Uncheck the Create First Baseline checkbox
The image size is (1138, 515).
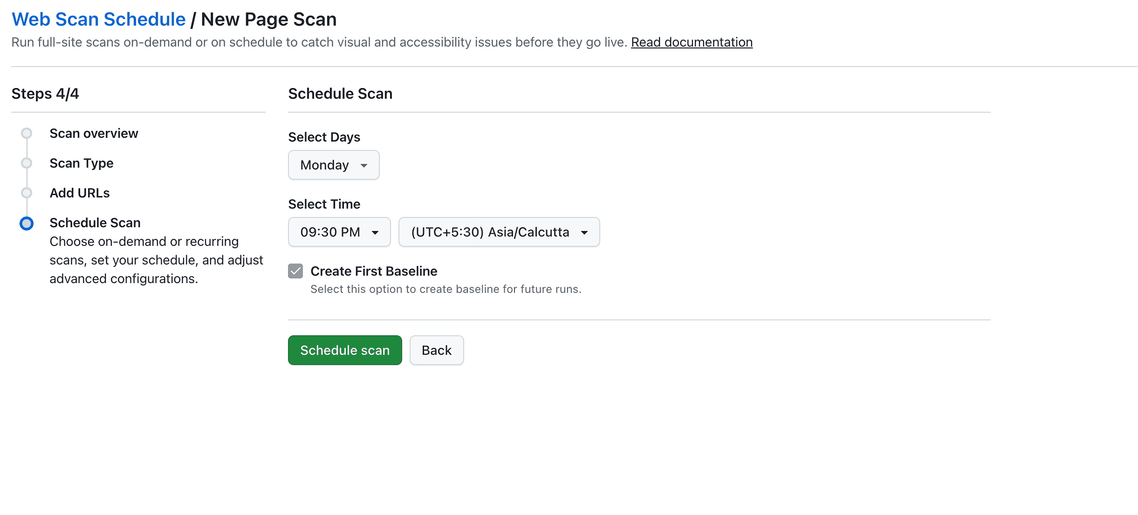click(x=295, y=271)
